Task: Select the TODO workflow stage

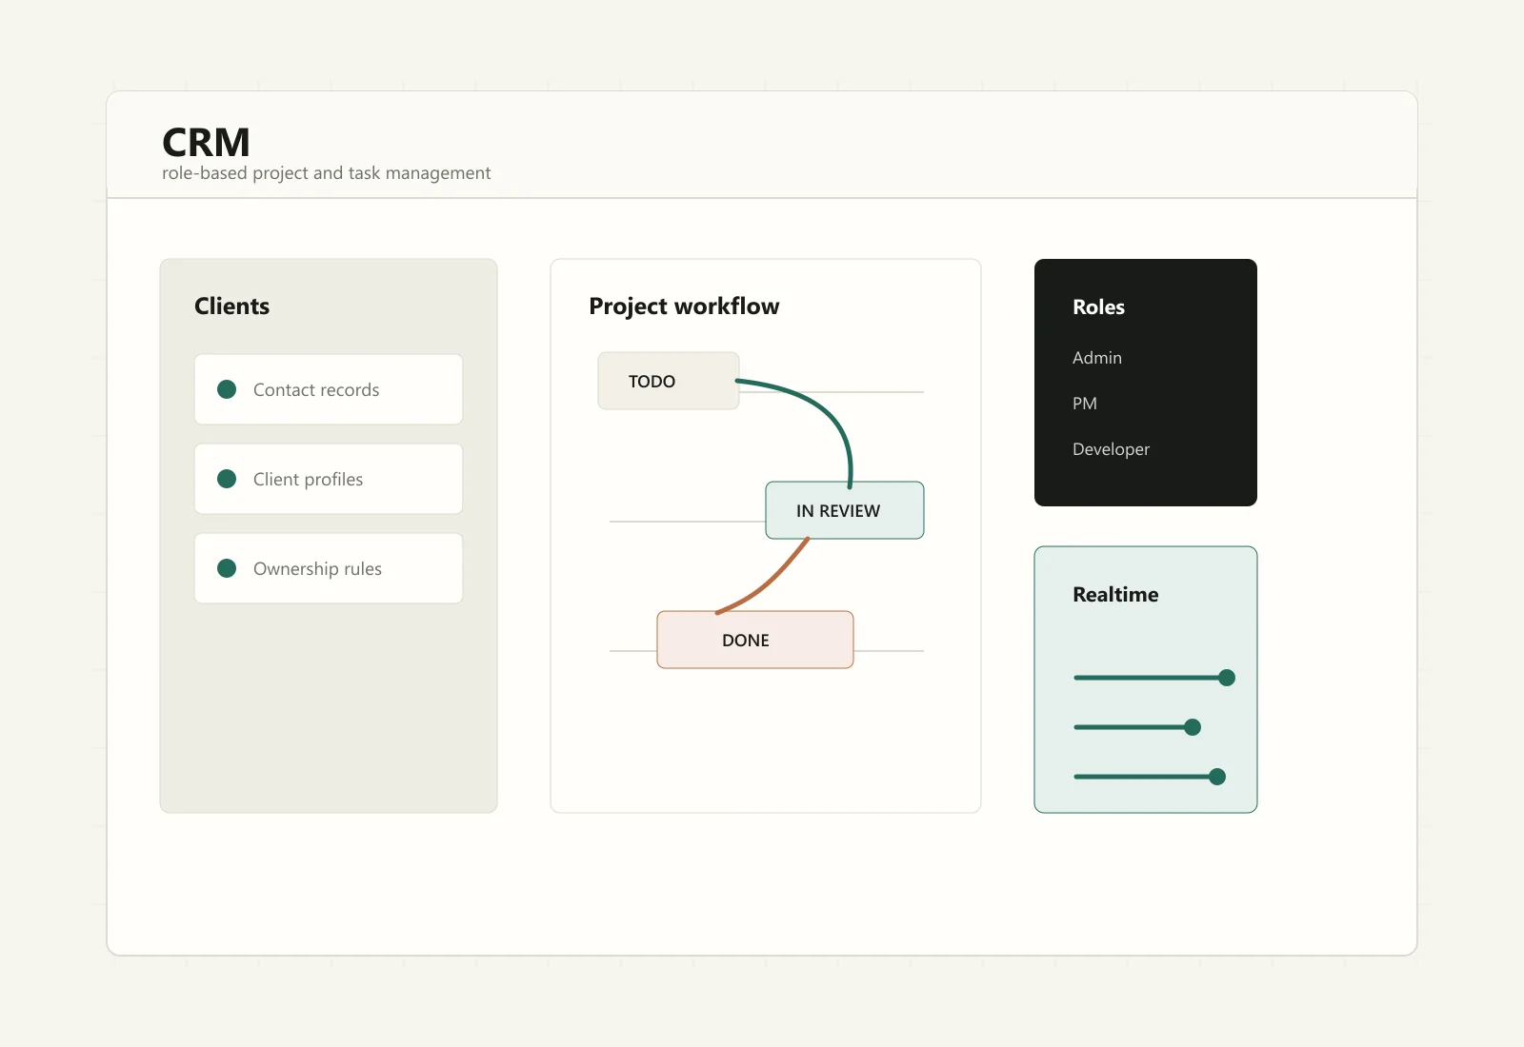Action: coord(669,381)
